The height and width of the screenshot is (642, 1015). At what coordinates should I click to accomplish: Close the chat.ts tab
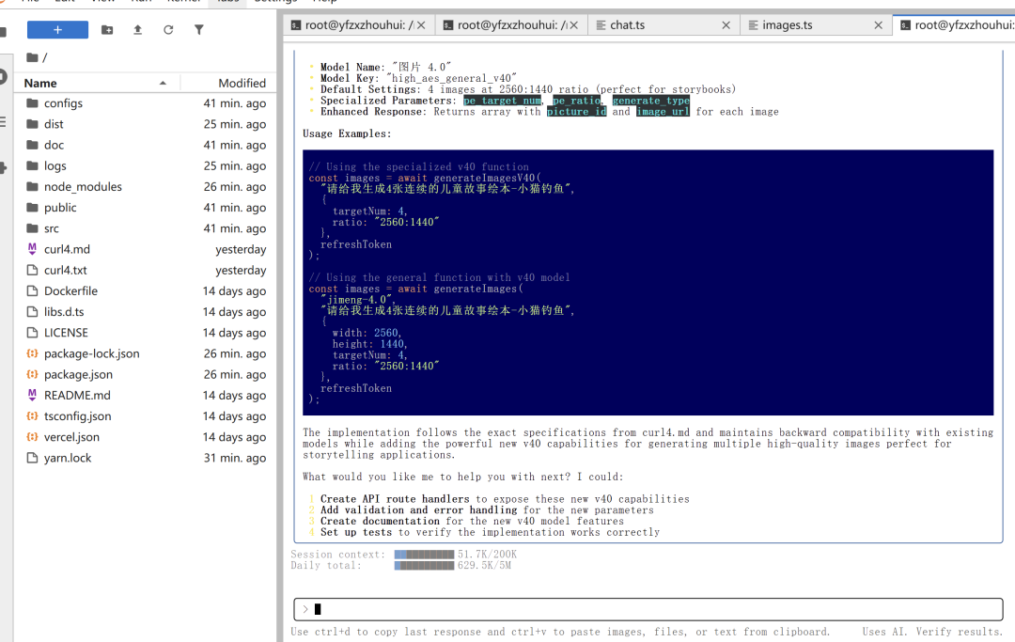[x=726, y=25]
